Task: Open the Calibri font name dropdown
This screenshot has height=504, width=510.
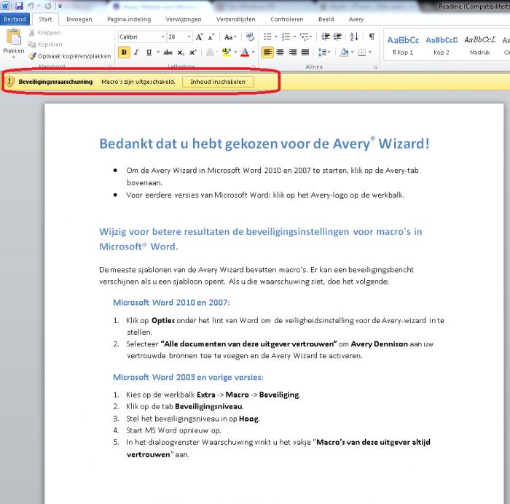Action: point(162,36)
